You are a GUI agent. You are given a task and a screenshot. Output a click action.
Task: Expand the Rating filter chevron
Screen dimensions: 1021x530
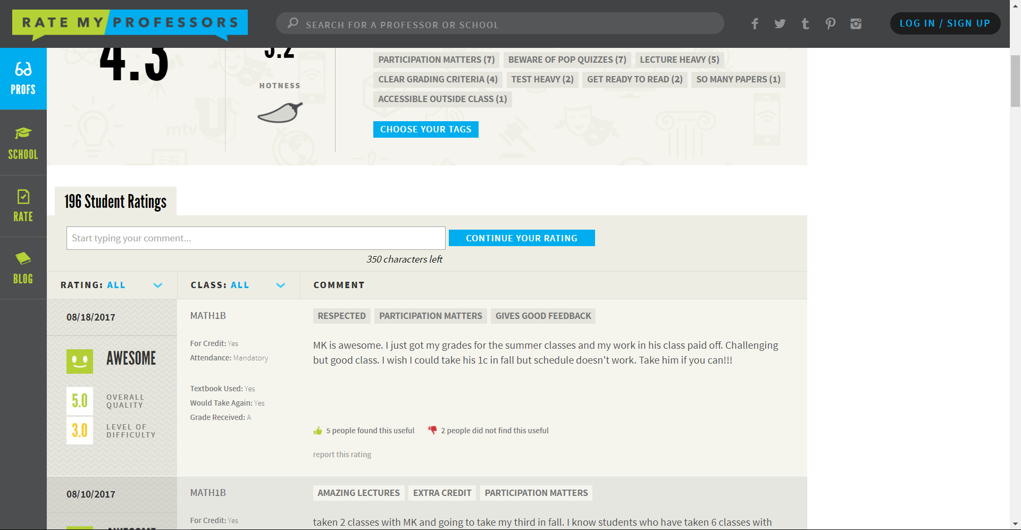click(157, 285)
